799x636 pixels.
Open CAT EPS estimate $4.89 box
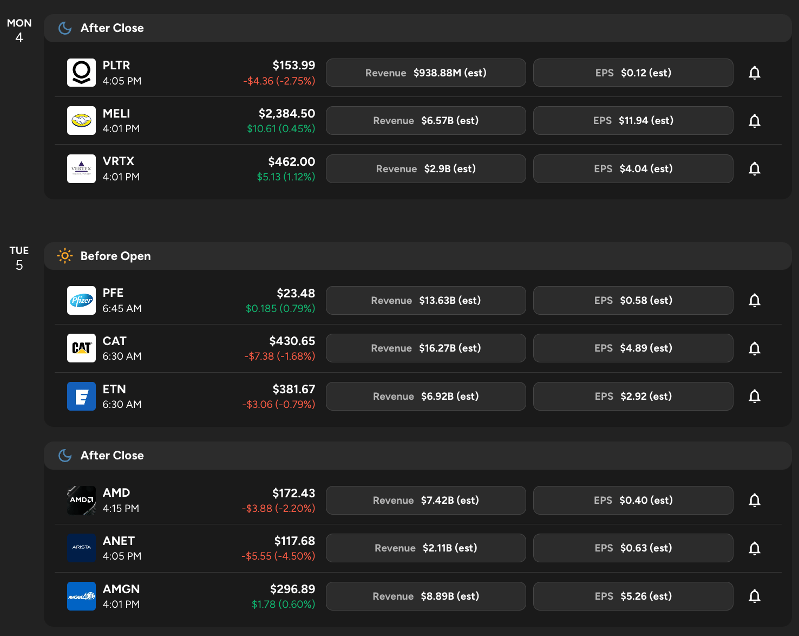[x=633, y=348]
